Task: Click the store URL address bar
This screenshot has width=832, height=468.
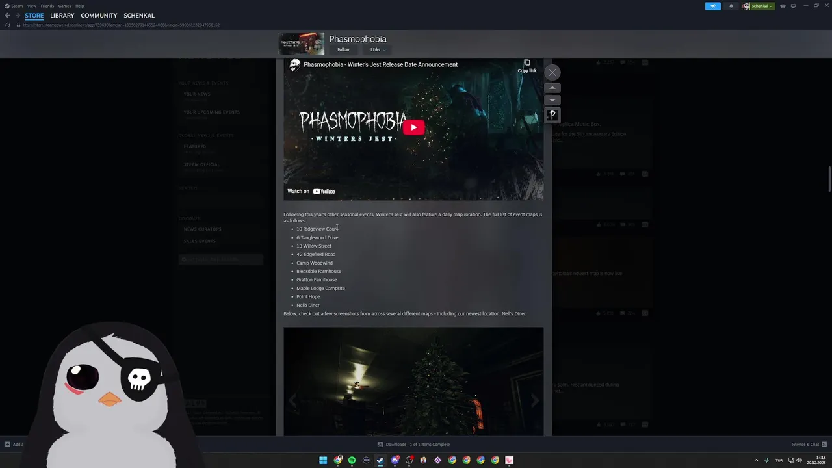Action: coord(122,25)
